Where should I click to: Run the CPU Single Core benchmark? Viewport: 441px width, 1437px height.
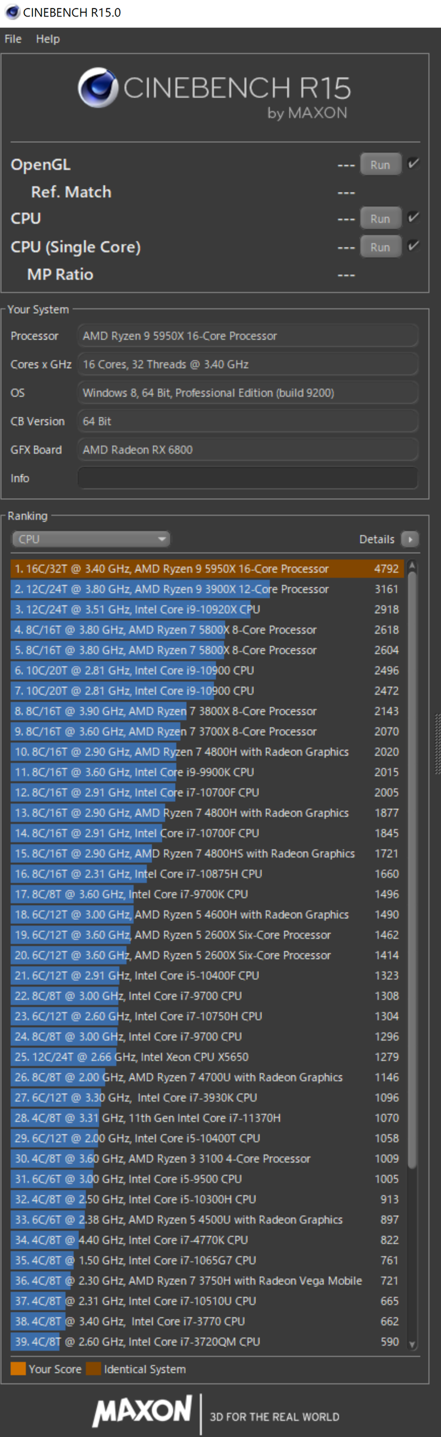tap(380, 248)
